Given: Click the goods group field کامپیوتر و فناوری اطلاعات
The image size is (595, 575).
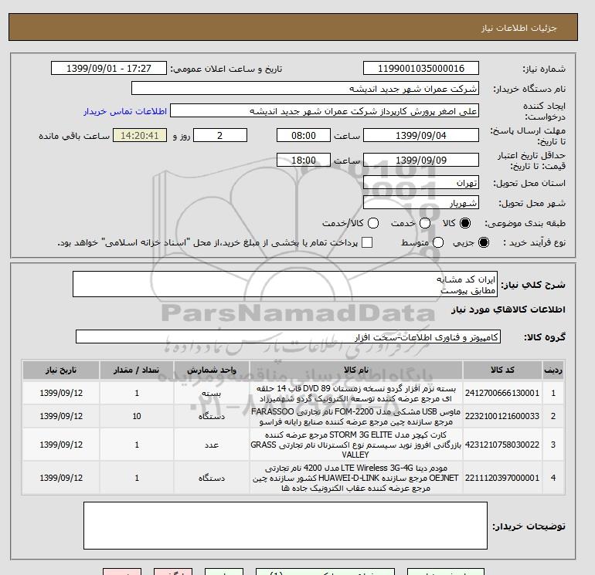Looking at the screenshot, I should click(x=288, y=337).
